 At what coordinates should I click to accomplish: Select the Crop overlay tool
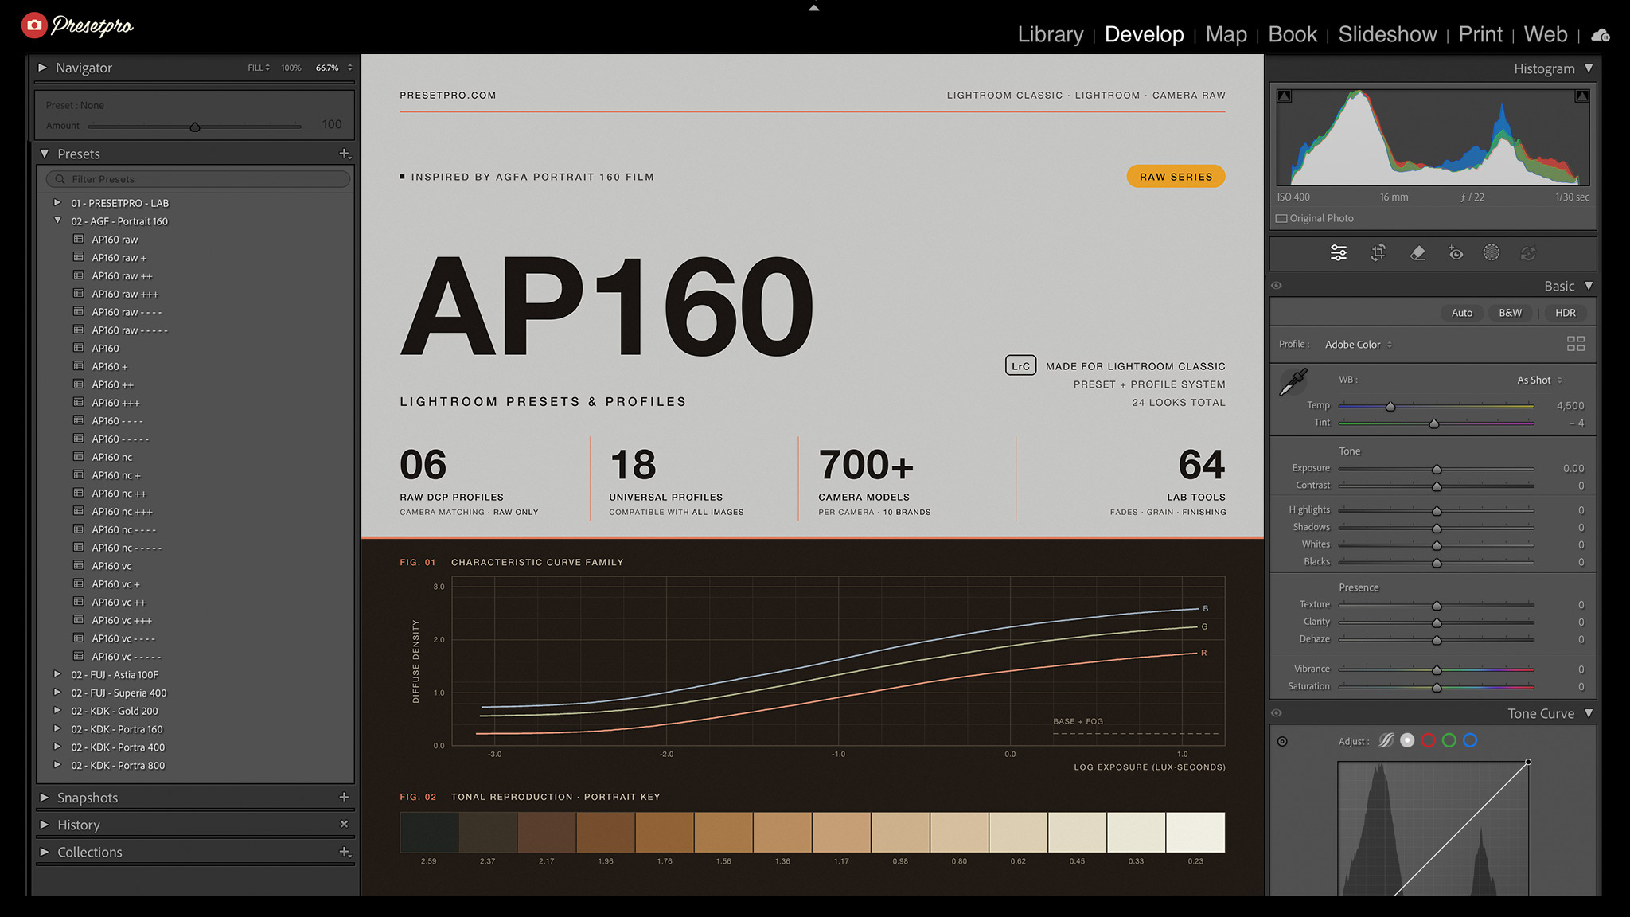pos(1378,253)
